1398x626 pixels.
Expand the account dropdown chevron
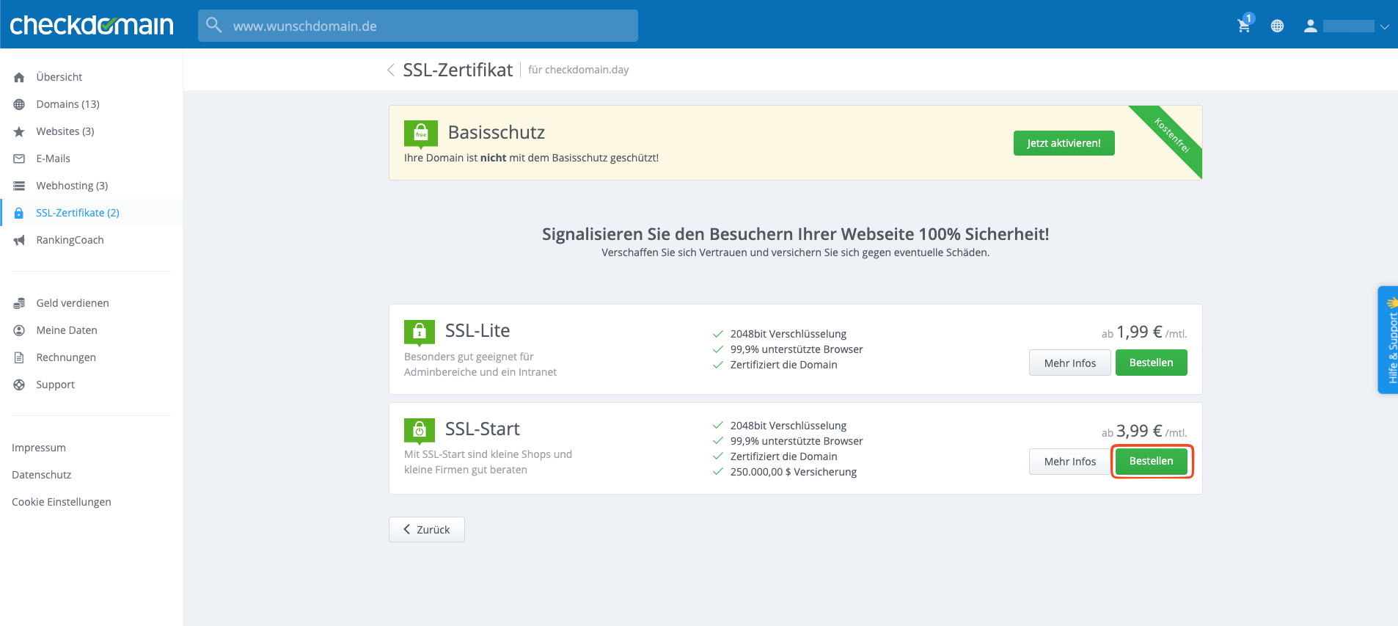[1384, 26]
